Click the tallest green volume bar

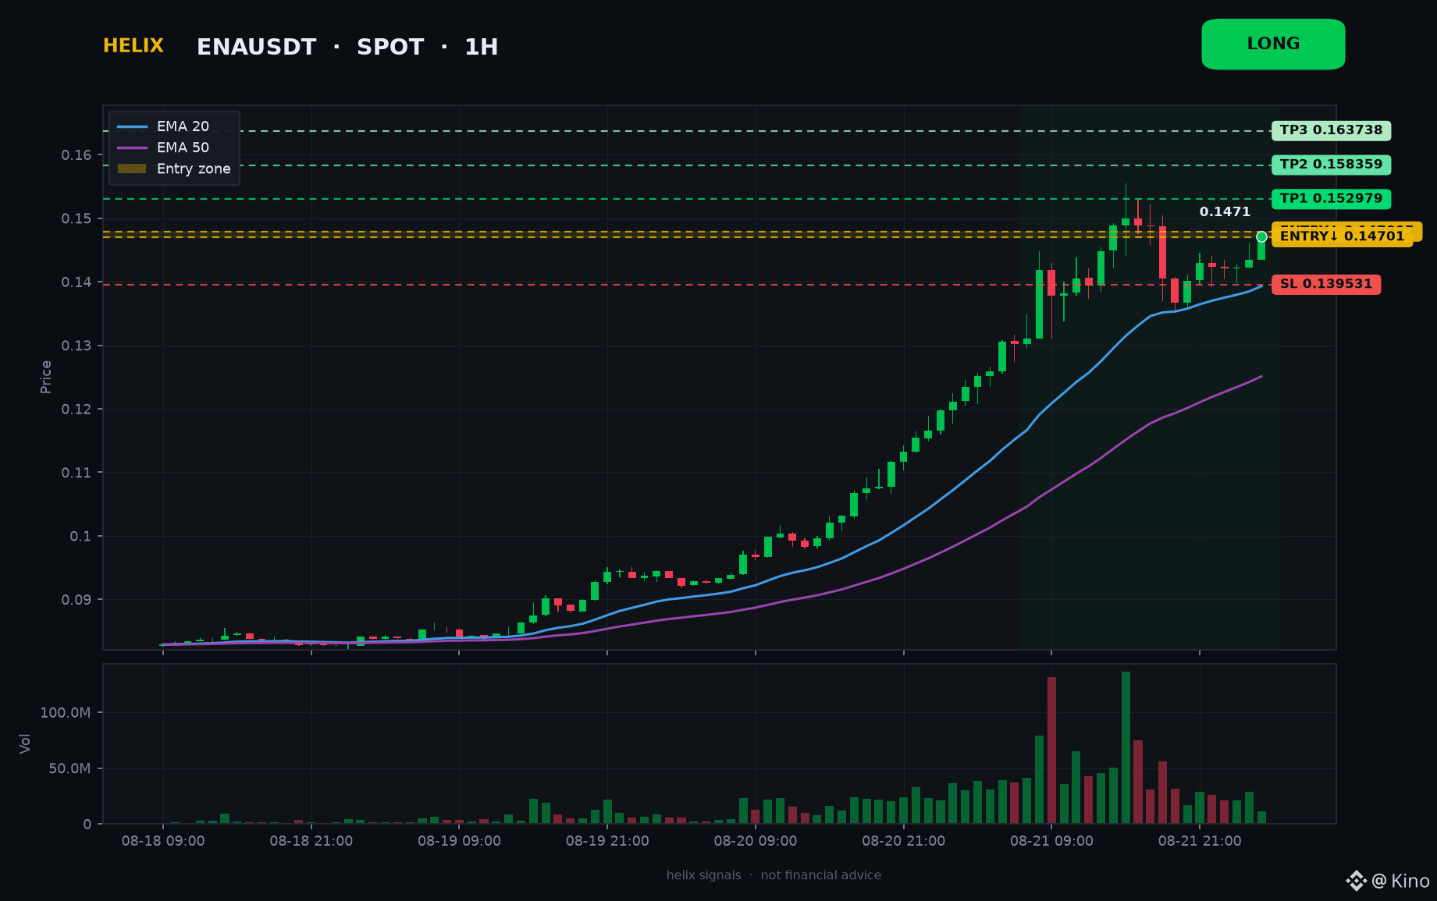[1126, 747]
